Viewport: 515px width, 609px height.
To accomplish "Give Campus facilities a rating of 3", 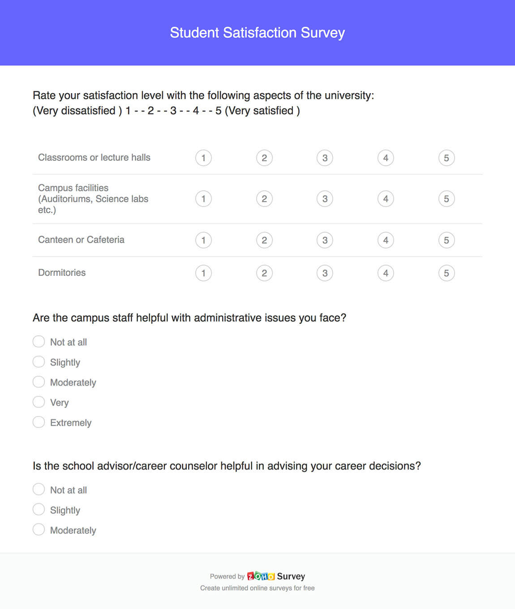I will coord(325,198).
